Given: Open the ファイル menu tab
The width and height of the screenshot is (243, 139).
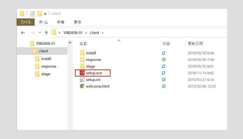Looking at the screenshot, I should pos(25,22).
